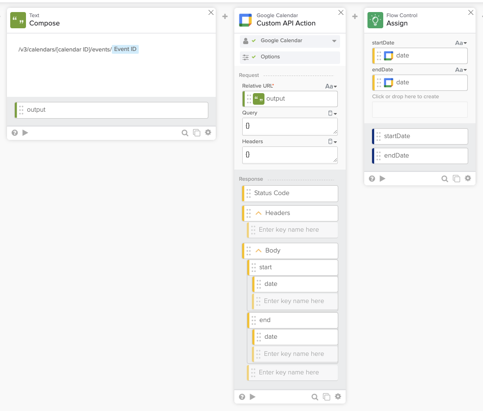Open help for the Compose card
Viewport: 483px width, 411px height.
14,133
